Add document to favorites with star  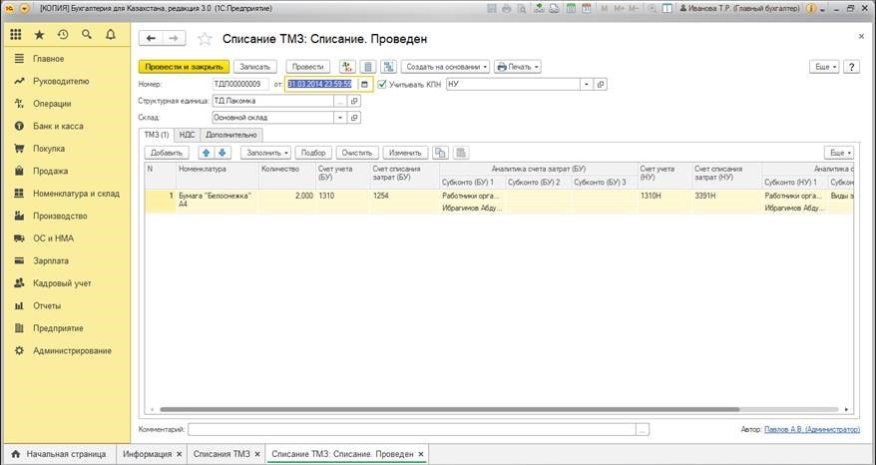[x=205, y=39]
